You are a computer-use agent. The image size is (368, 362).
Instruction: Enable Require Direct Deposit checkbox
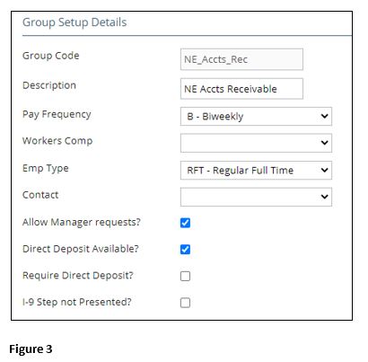tap(185, 276)
